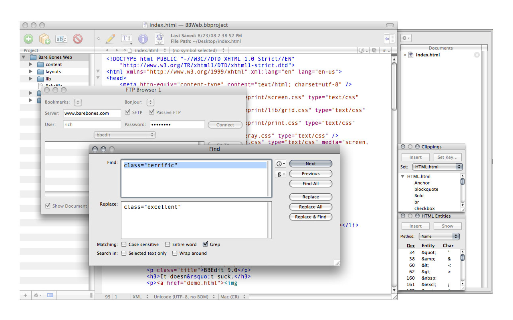The image size is (513, 320).
Task: Click the close icon beside index.html in Documents
Action: coord(477,55)
